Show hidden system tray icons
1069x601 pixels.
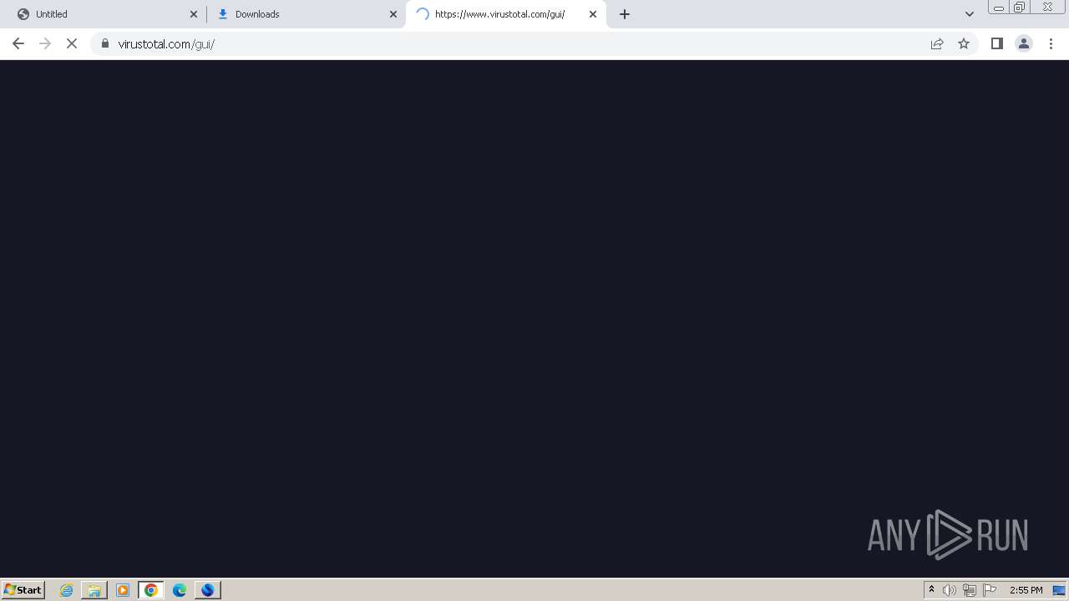point(931,590)
